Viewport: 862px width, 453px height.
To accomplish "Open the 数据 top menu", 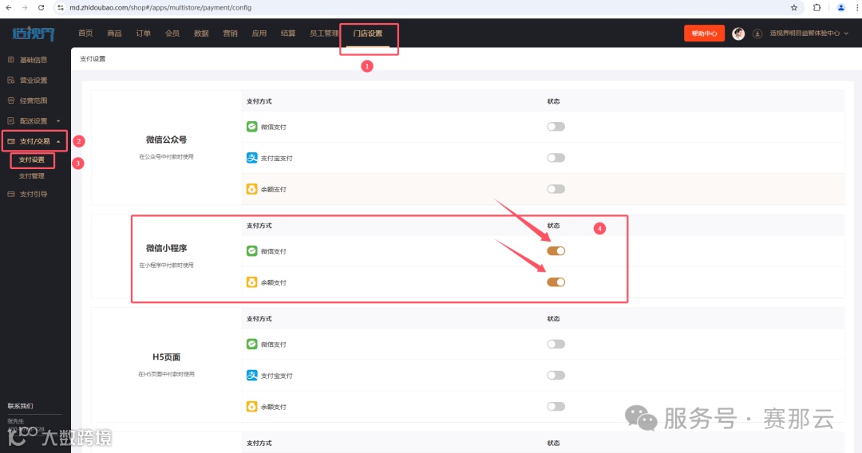I will (201, 33).
